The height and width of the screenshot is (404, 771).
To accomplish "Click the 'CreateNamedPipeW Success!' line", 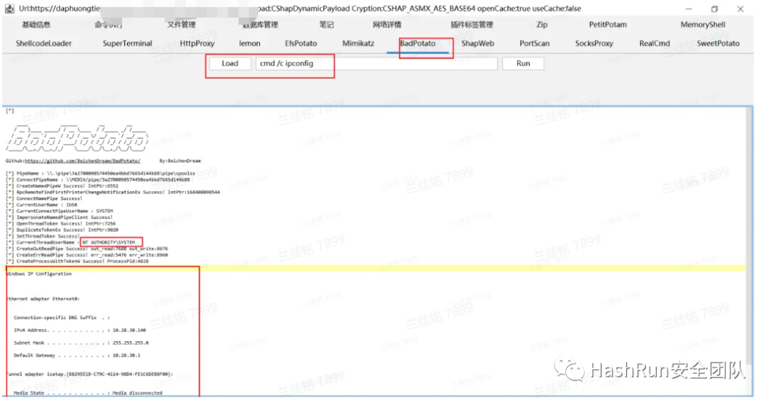I will [x=62, y=186].
